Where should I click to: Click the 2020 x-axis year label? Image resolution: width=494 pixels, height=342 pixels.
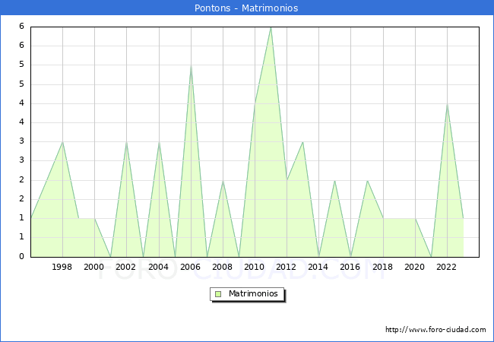[415, 267]
